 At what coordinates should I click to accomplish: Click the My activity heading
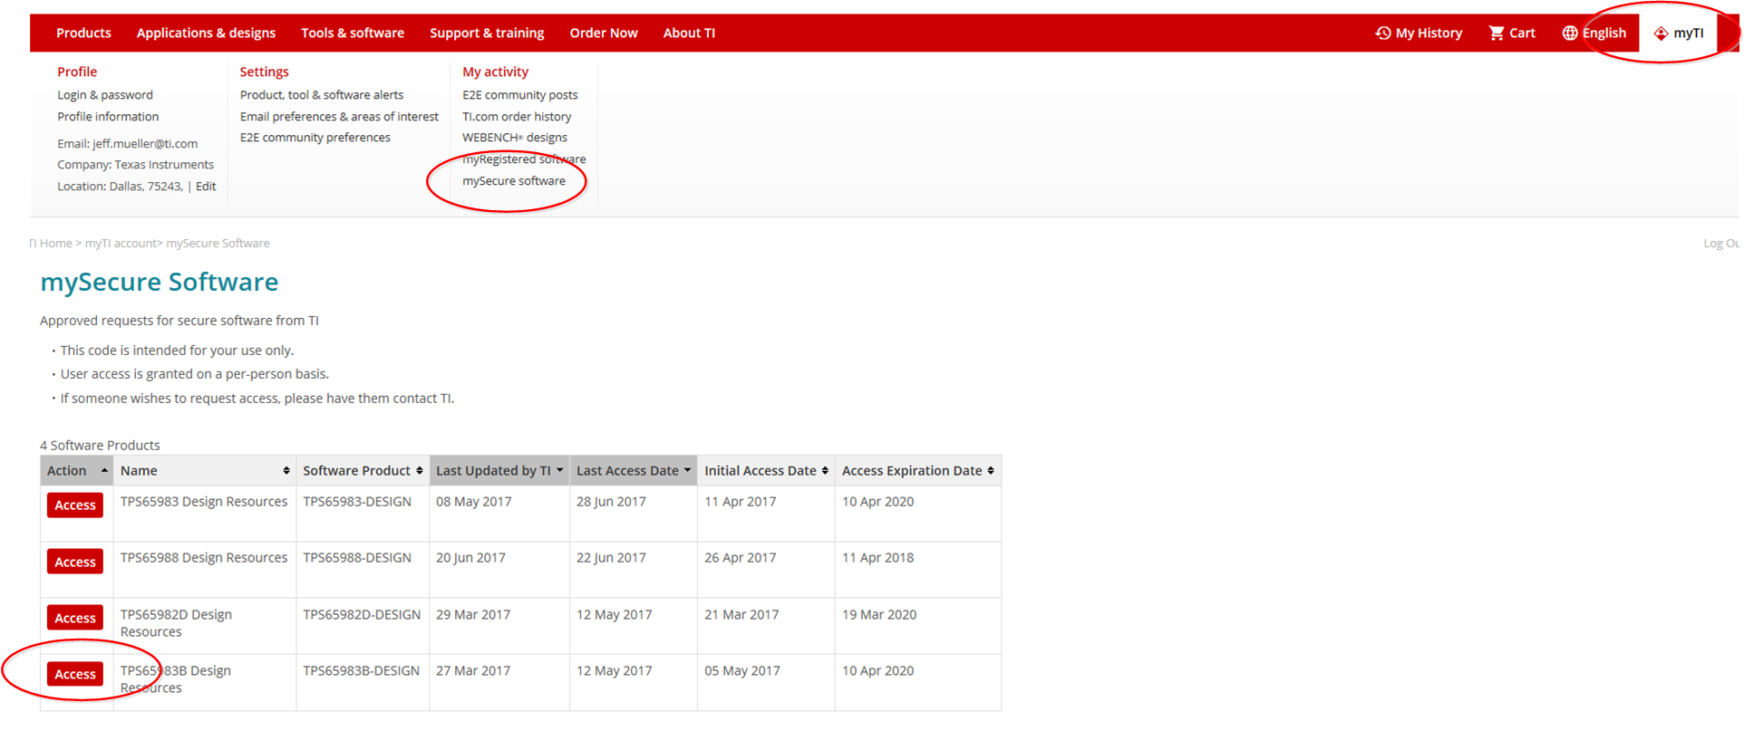[495, 72]
